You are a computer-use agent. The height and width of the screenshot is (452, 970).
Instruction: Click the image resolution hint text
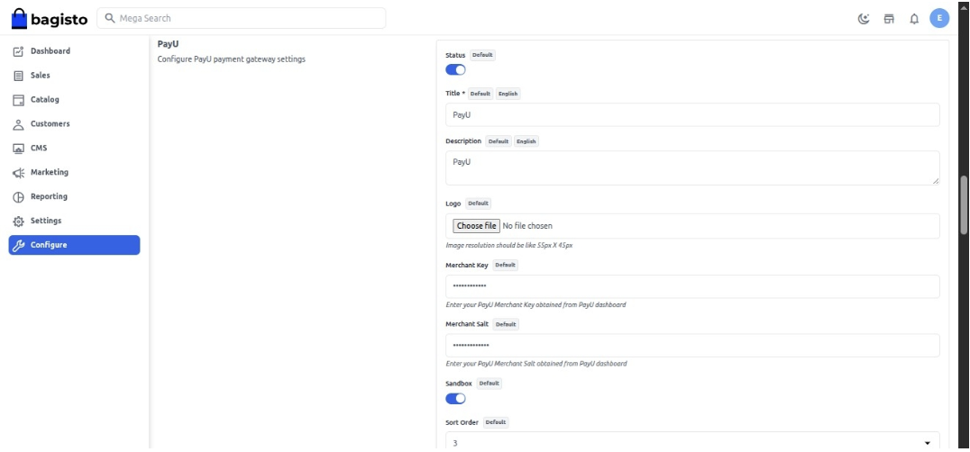click(x=509, y=245)
